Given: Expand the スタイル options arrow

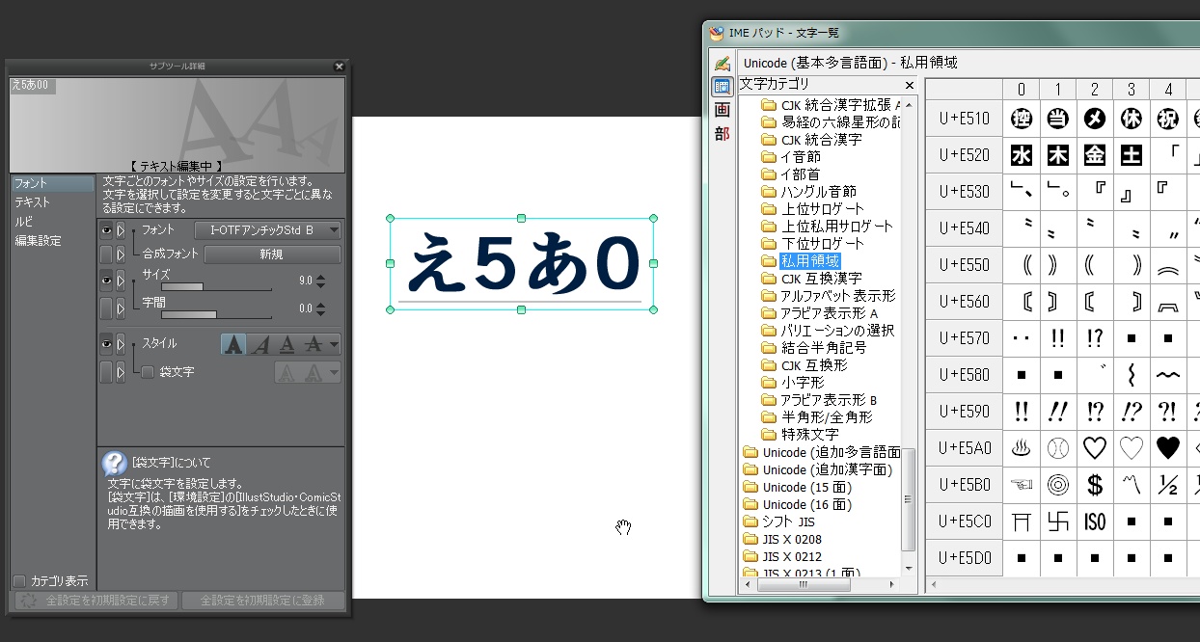Looking at the screenshot, I should 121,344.
